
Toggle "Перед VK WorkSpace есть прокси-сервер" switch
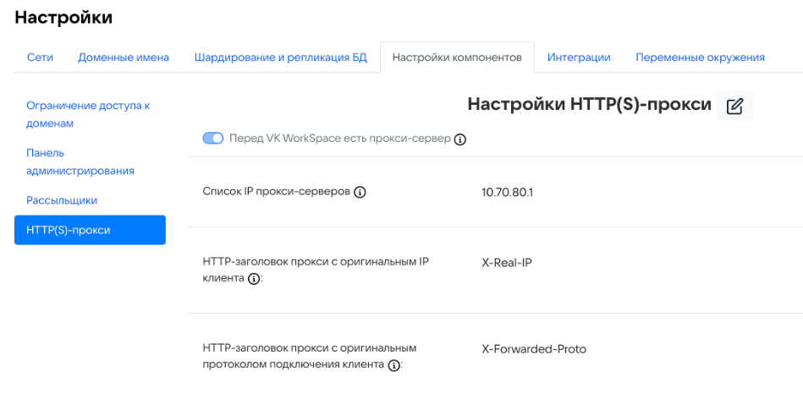point(212,139)
